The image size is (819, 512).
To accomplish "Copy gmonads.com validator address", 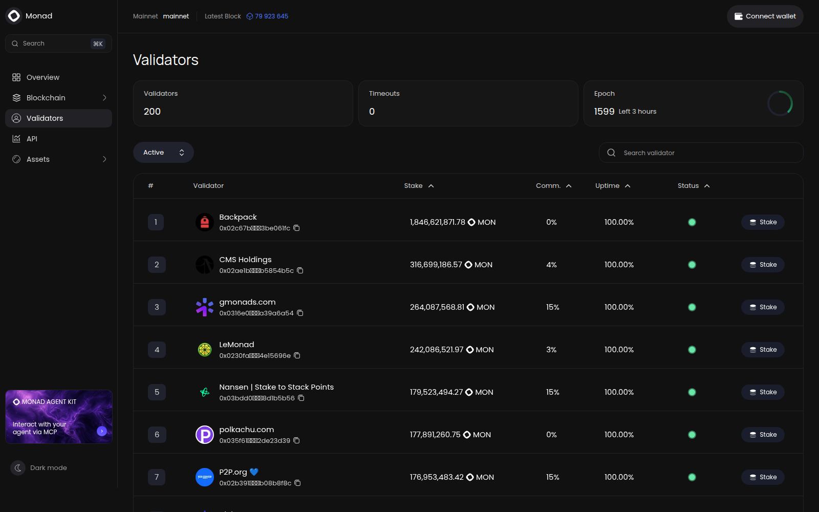I will pos(300,313).
